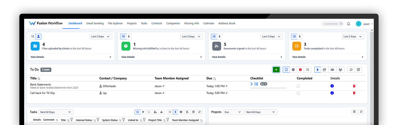
Task: Toggle person view on Files uploaded card
Action: click(x=38, y=36)
